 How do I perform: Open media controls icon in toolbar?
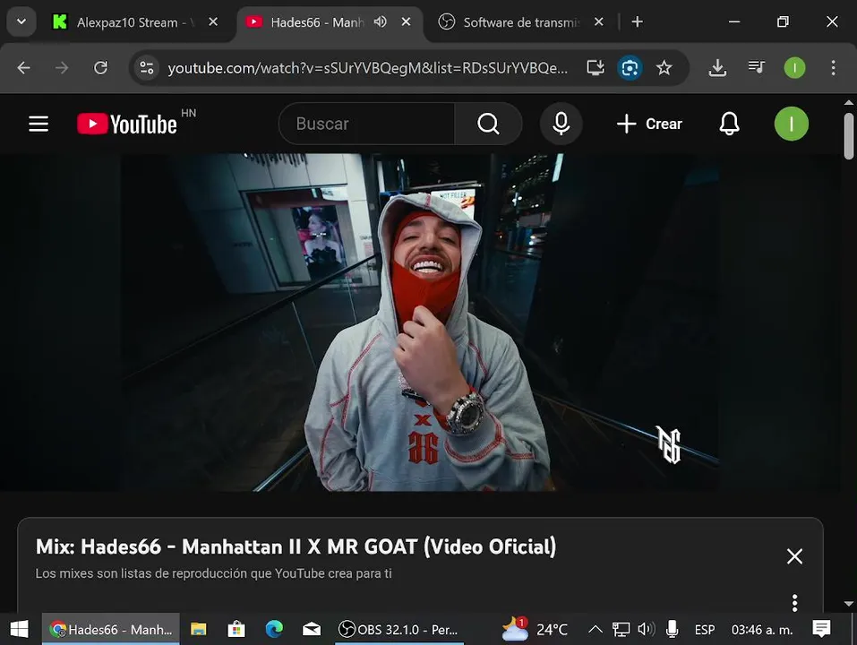click(x=757, y=68)
